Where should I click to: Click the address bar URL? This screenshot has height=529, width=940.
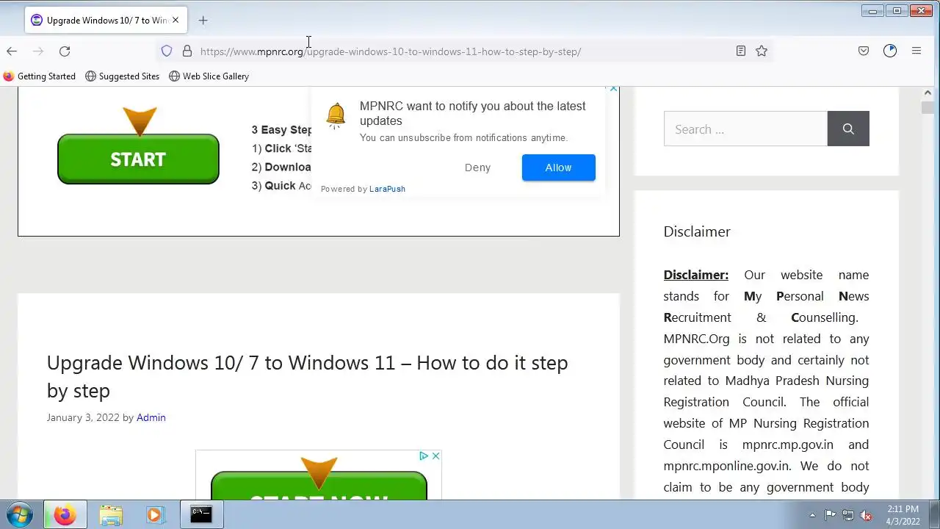[x=391, y=51]
